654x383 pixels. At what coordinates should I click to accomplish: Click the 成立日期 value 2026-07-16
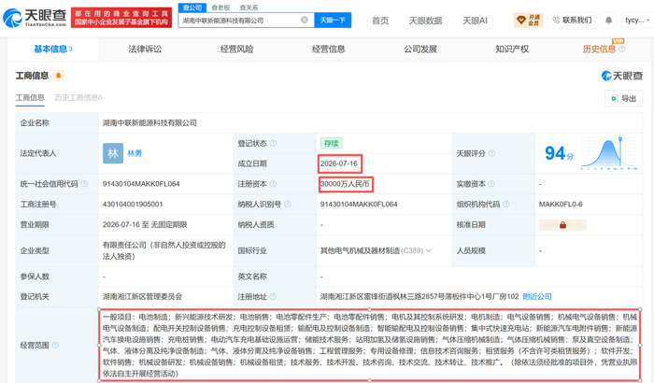339,163
